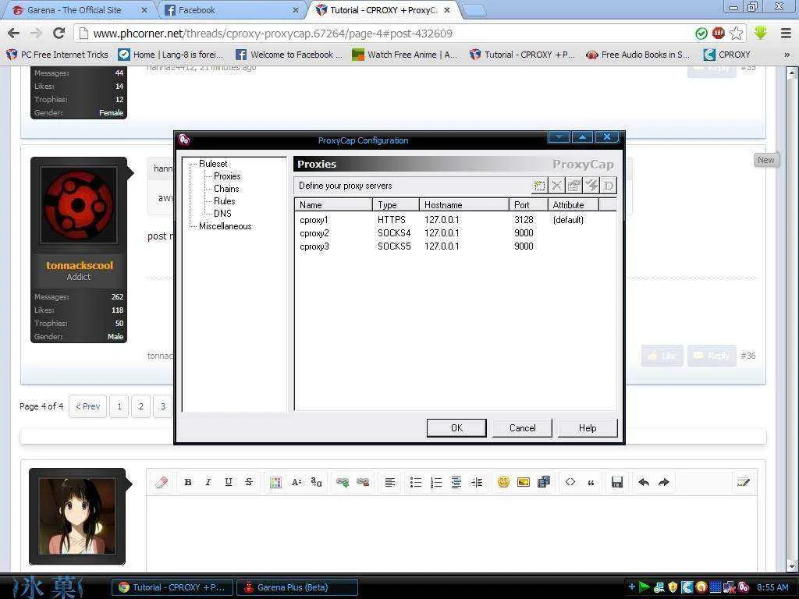Bookmark this page with the star
This screenshot has width=799, height=599.
point(736,34)
